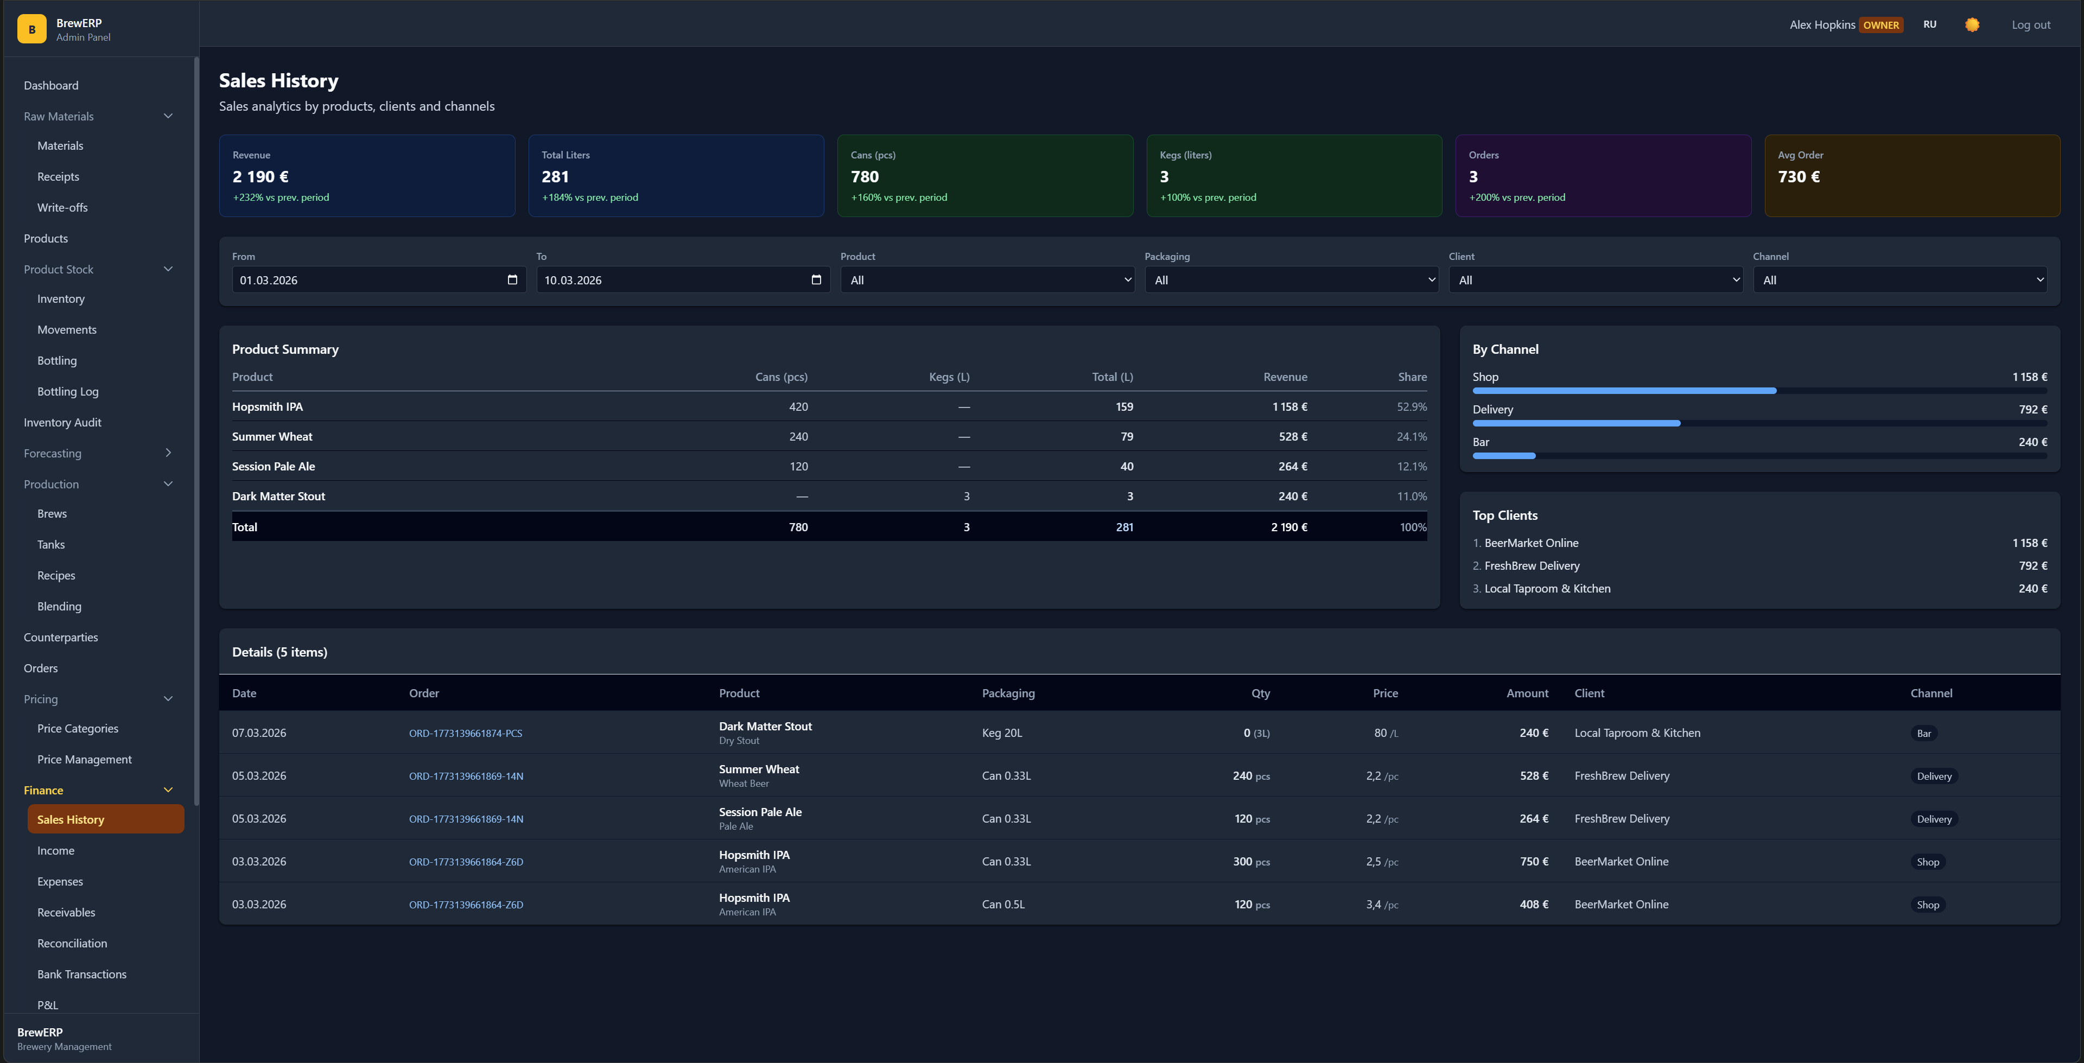Open order link ORD-1773139661874-PCS
This screenshot has height=1063, width=2084.
click(465, 734)
